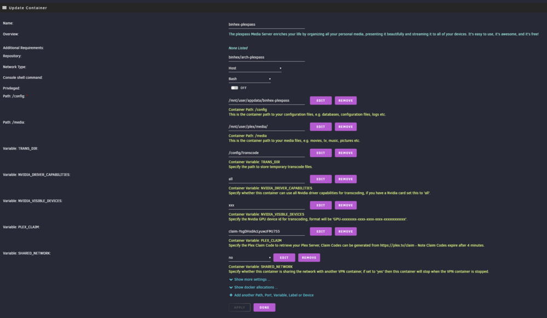Click the None Listed text
547x318 pixels.
pyautogui.click(x=238, y=48)
